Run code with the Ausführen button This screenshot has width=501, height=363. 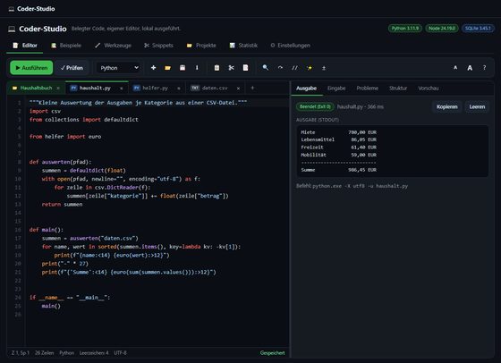(31, 68)
